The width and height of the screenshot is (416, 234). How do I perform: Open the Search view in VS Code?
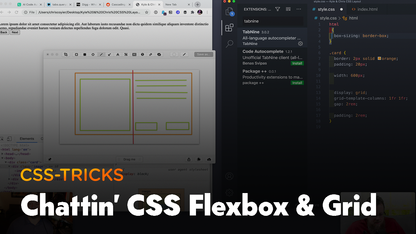[229, 44]
